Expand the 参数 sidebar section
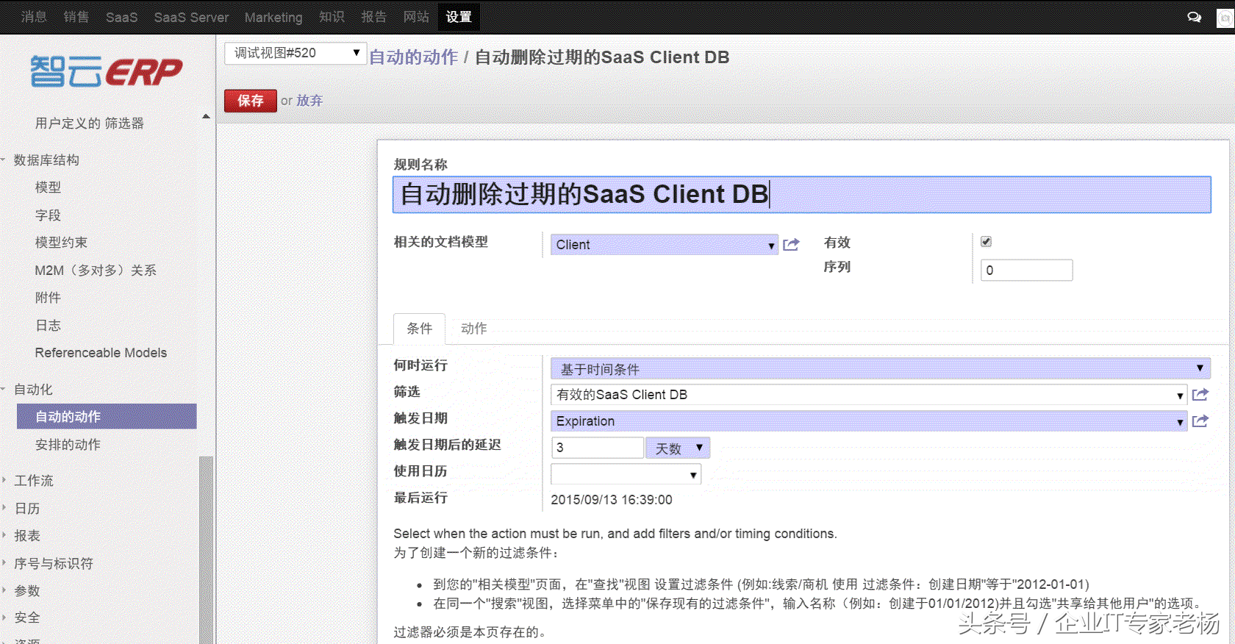The image size is (1235, 644). tap(27, 591)
